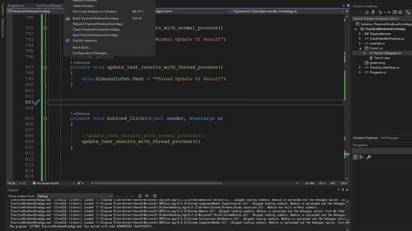Expand Practice_Interface.cs tree node arrow
The image size is (412, 231).
[360, 67]
